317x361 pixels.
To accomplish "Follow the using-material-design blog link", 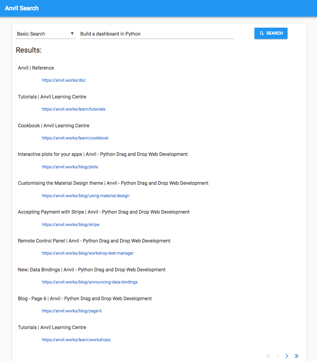I will pos(86,196).
